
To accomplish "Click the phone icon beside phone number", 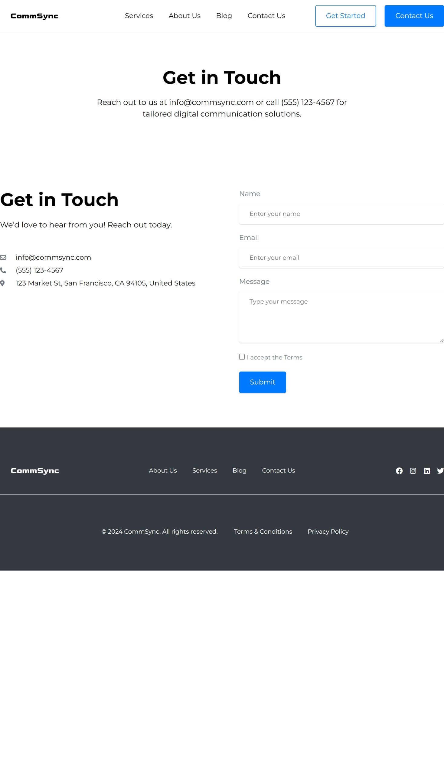I will (x=3, y=270).
